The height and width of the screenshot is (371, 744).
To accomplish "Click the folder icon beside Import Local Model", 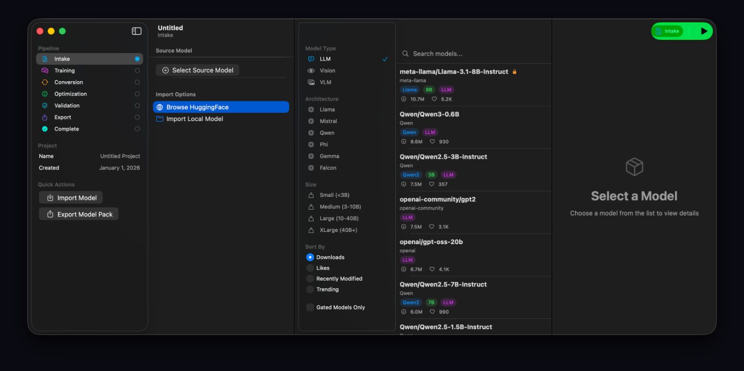I will 159,119.
